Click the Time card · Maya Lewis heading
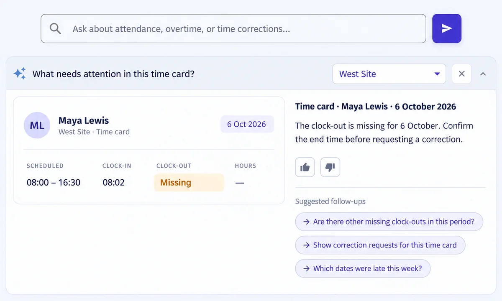The height and width of the screenshot is (301, 502). click(x=376, y=106)
